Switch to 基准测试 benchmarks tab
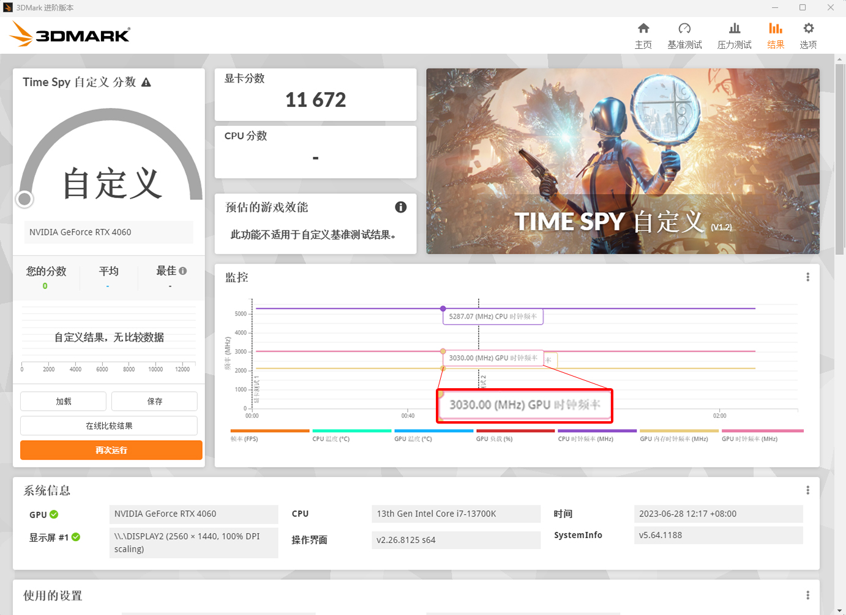Viewport: 846px width, 615px height. coord(684,36)
